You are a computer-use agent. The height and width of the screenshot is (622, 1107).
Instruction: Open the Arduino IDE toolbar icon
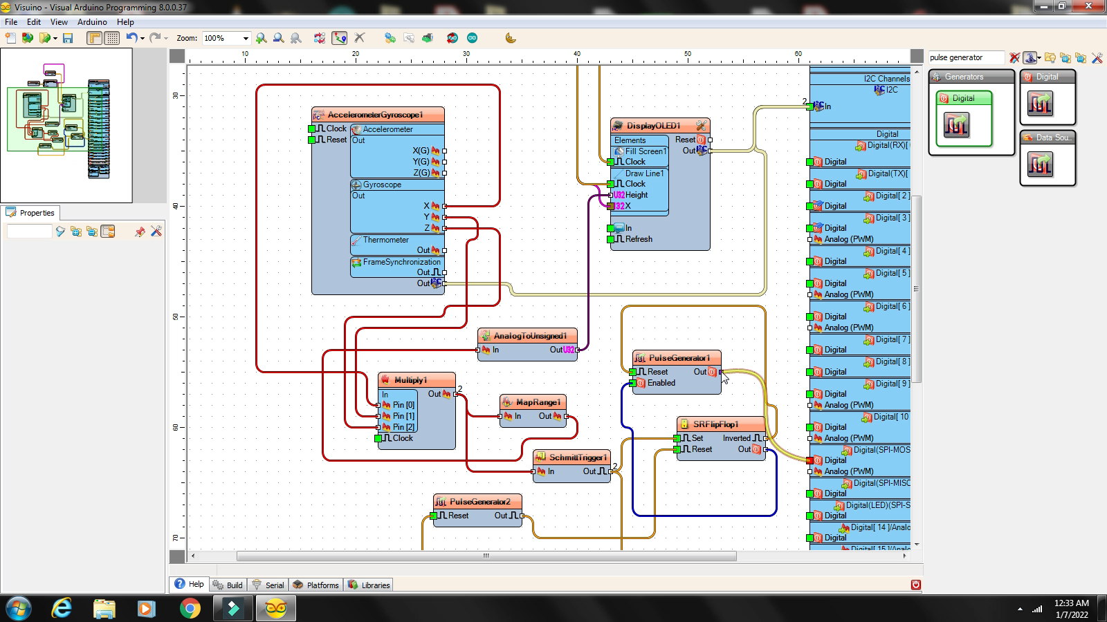472,38
